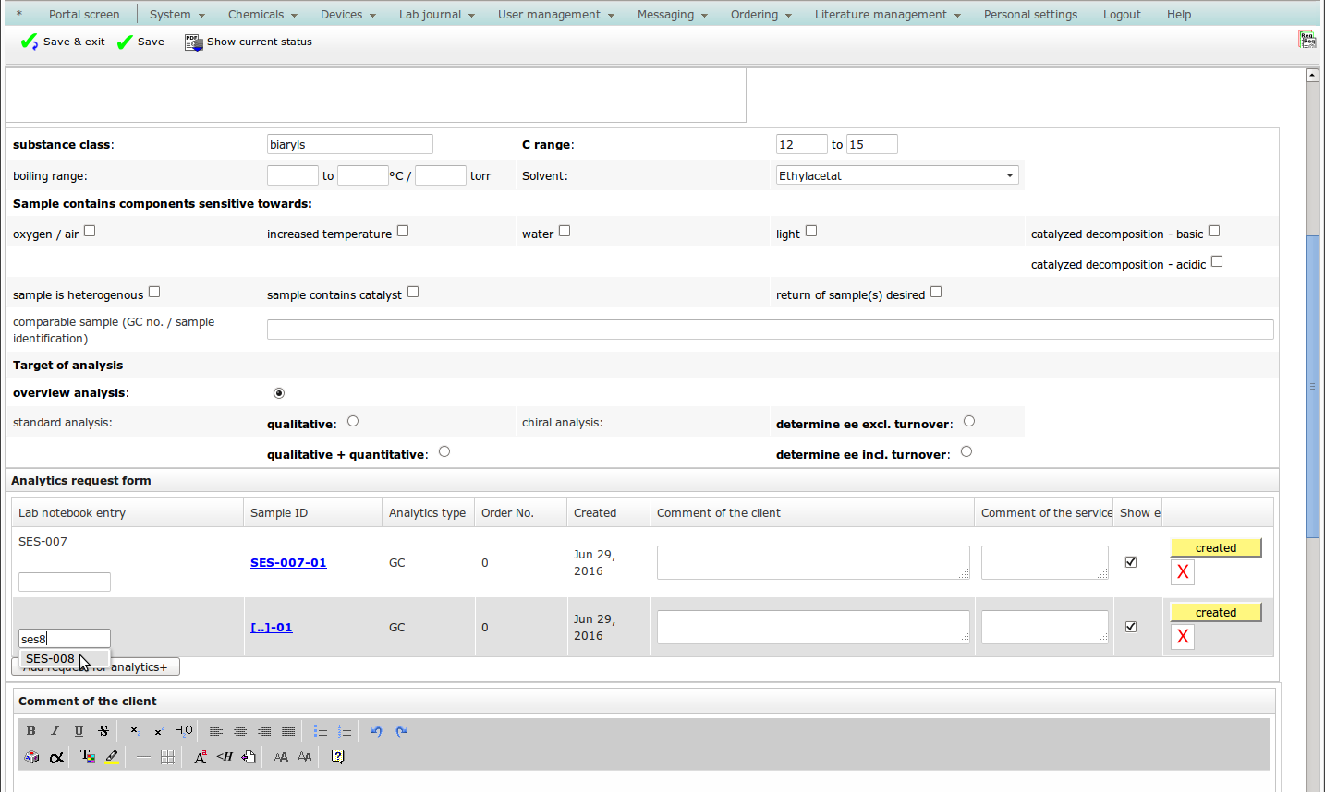The height and width of the screenshot is (792, 1325).
Task: Apply strikethrough in the comment editor
Action: [103, 731]
